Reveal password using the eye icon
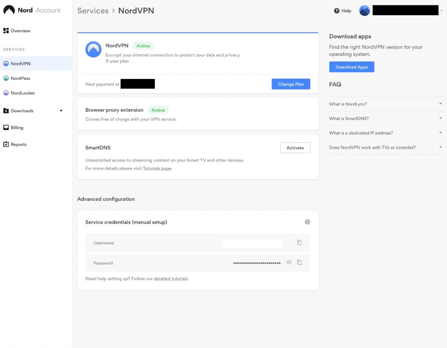Screen dimensions: 447x348 (x=289, y=262)
